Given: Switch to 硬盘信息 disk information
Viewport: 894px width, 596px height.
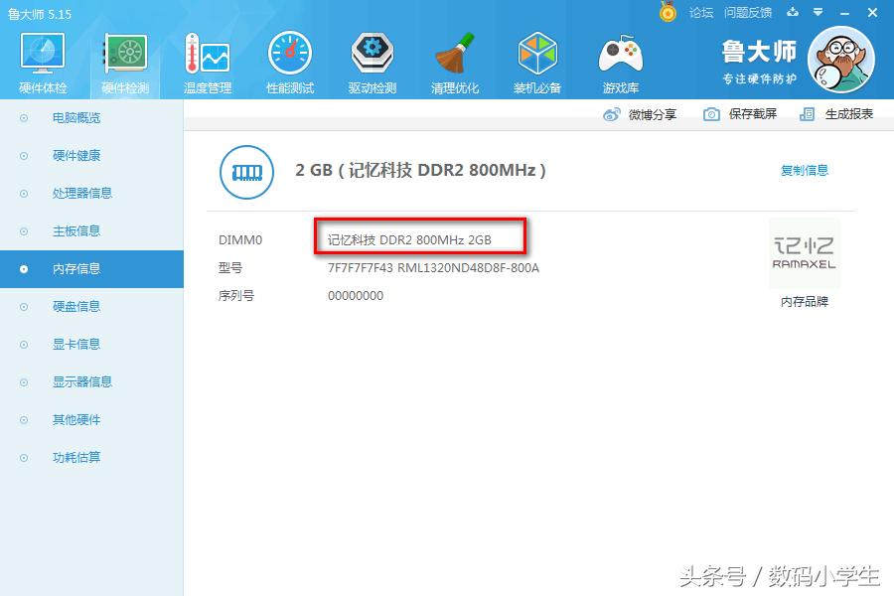Looking at the screenshot, I should point(76,306).
